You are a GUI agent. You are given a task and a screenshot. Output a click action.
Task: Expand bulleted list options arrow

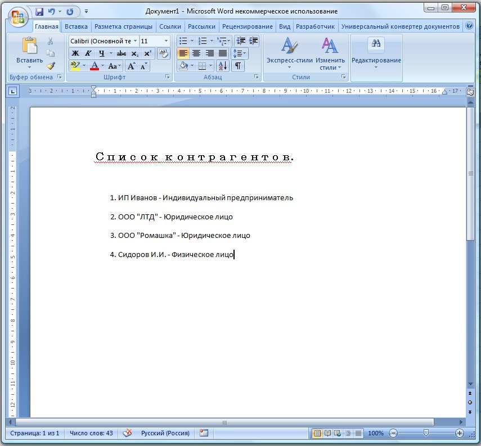click(192, 41)
